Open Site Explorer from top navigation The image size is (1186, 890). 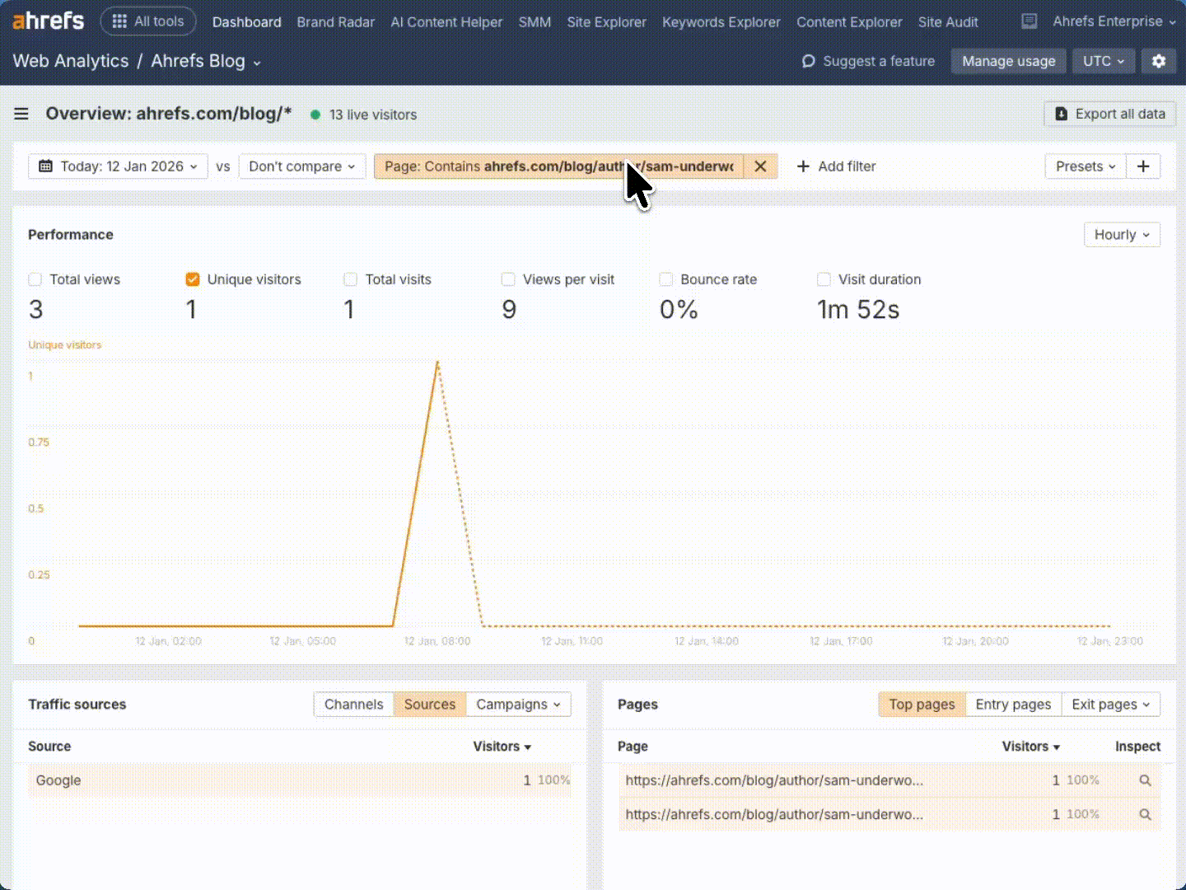pos(606,22)
